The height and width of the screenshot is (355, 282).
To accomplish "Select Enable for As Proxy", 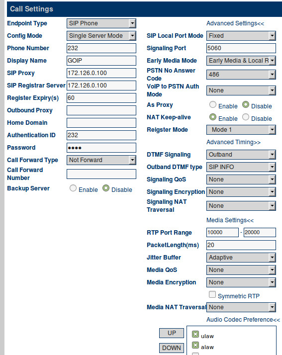I will point(213,104).
